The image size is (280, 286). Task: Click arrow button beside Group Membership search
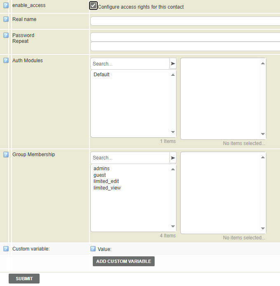(173, 158)
